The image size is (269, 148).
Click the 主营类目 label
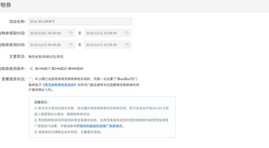coord(17,57)
